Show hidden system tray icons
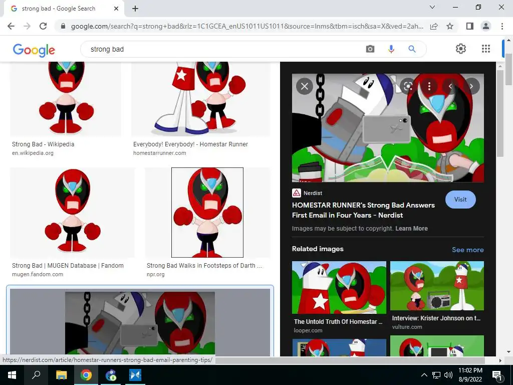 coord(424,375)
